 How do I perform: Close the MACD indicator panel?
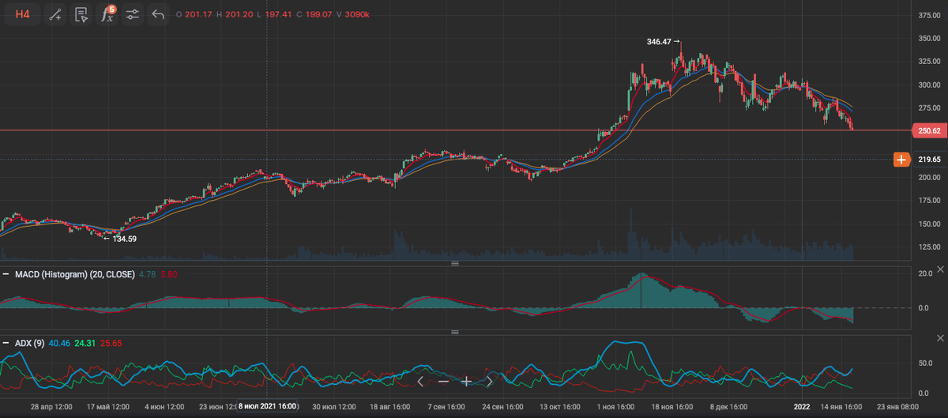click(940, 271)
